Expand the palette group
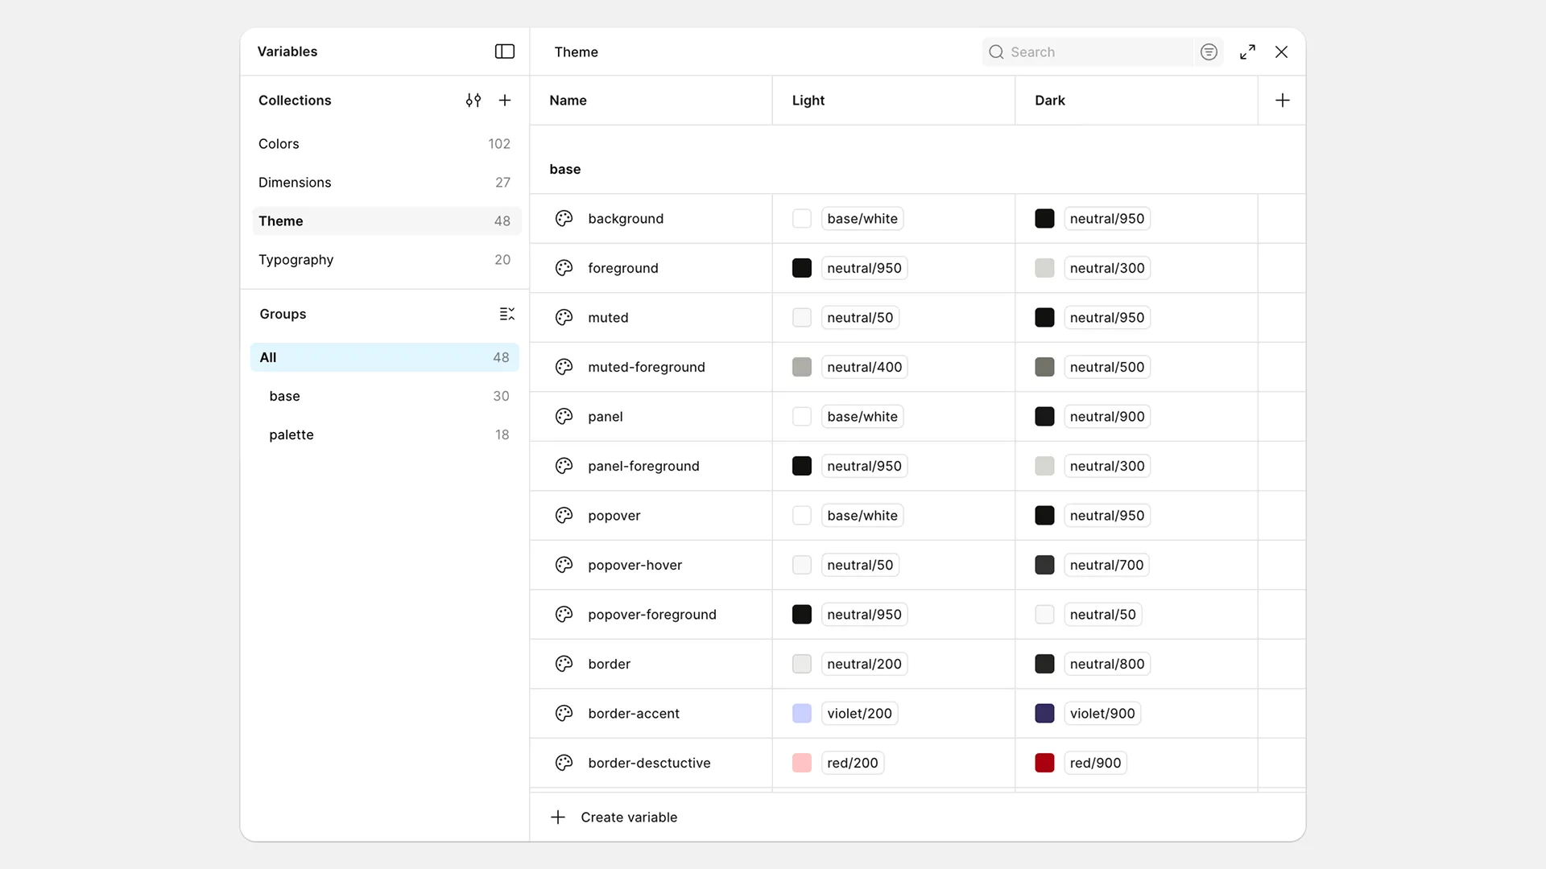 click(x=291, y=434)
